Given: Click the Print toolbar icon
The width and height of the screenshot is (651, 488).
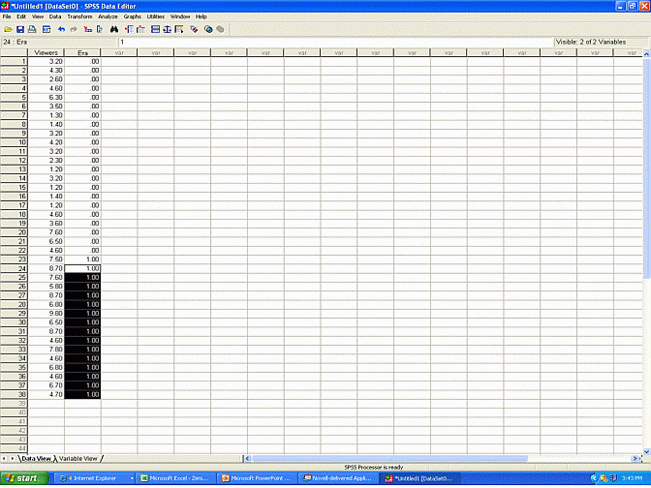Looking at the screenshot, I should (32, 29).
